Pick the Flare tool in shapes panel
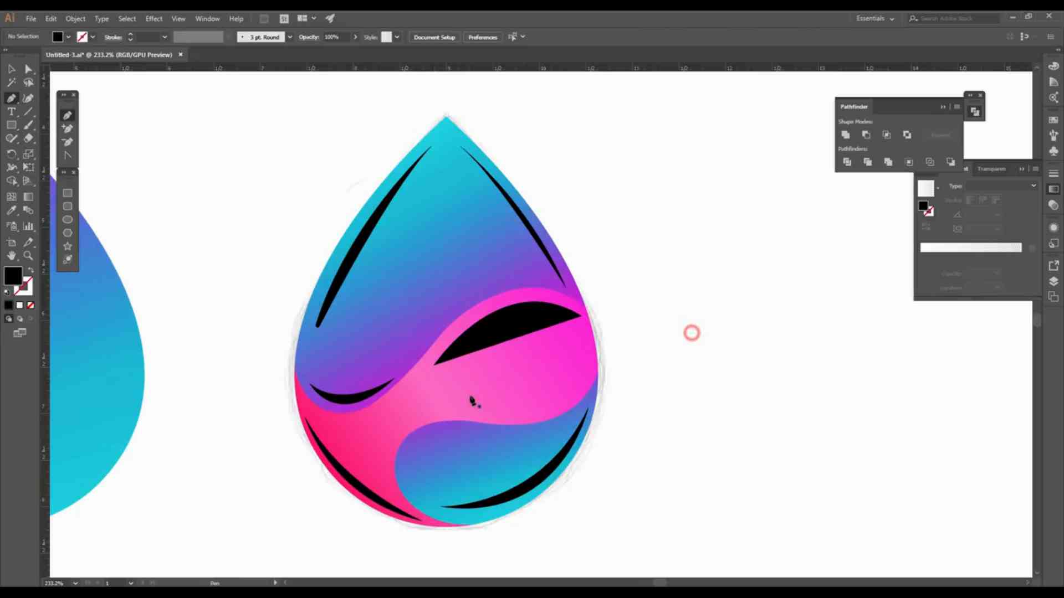Image resolution: width=1064 pixels, height=598 pixels. [68, 259]
